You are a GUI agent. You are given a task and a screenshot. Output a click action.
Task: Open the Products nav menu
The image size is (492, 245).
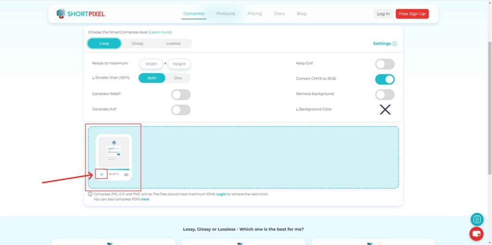point(226,13)
